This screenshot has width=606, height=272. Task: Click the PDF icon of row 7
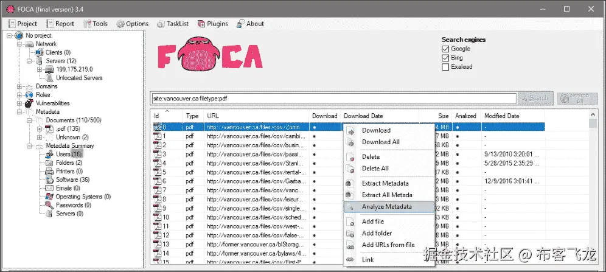(158, 190)
